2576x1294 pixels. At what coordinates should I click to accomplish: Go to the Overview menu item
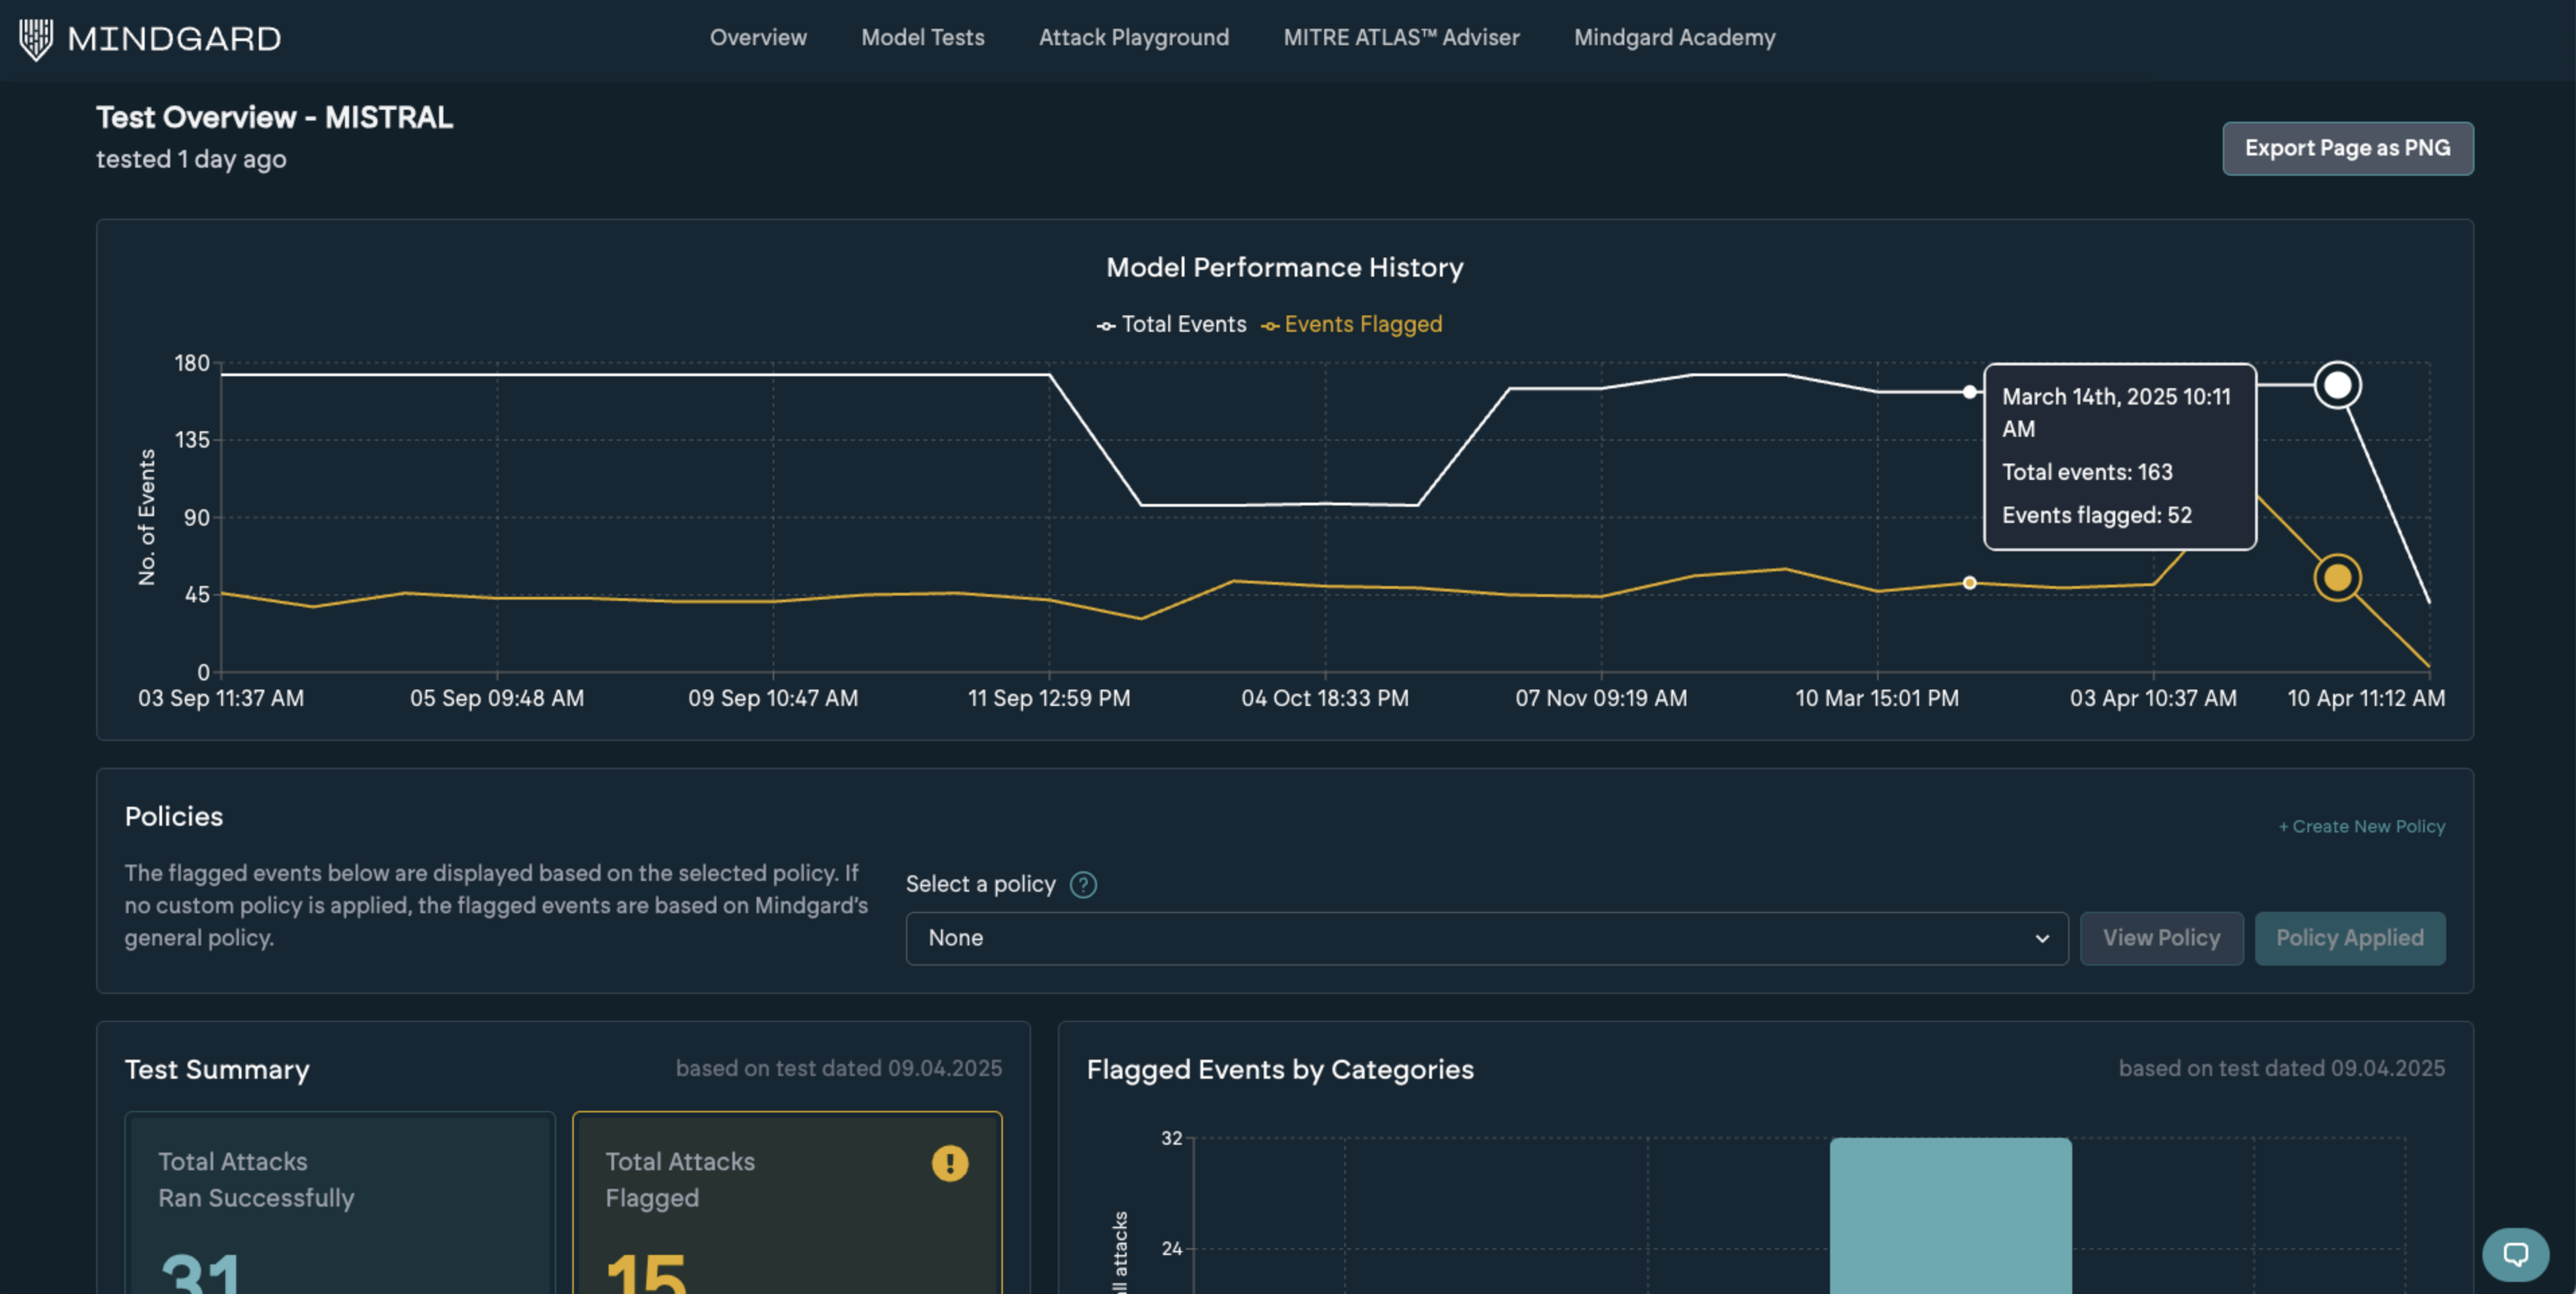click(758, 38)
